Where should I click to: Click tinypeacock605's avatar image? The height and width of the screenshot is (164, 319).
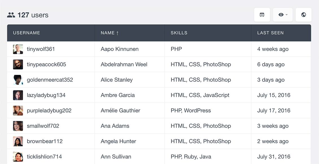pos(18,65)
